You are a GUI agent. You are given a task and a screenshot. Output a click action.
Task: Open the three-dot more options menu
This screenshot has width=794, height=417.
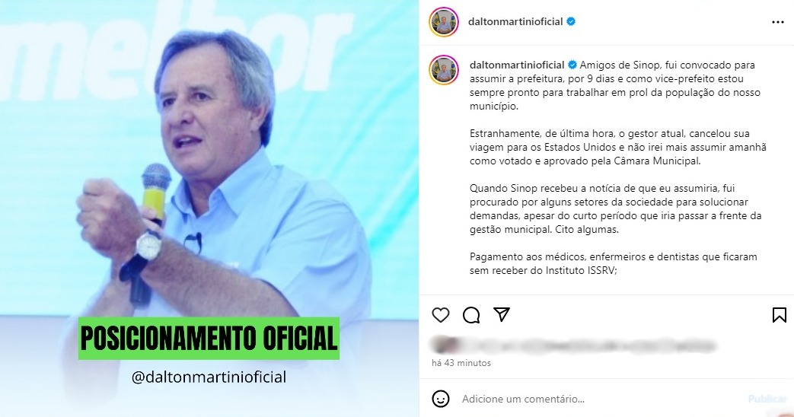(778, 22)
